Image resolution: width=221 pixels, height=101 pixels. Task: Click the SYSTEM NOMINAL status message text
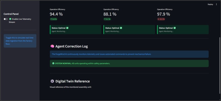tap(83, 63)
